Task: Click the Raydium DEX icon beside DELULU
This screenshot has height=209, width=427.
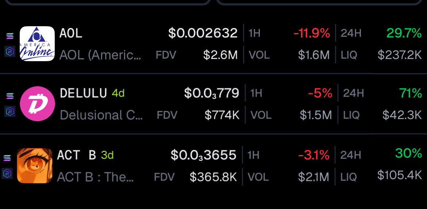Action: click(x=10, y=111)
